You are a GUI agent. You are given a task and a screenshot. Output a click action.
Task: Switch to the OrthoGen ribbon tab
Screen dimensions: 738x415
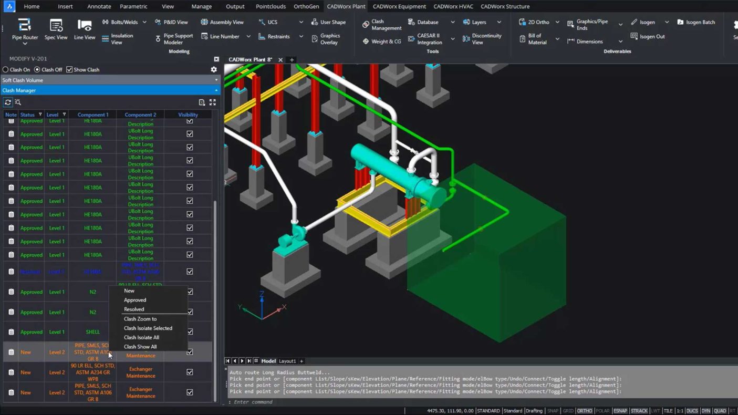point(306,6)
